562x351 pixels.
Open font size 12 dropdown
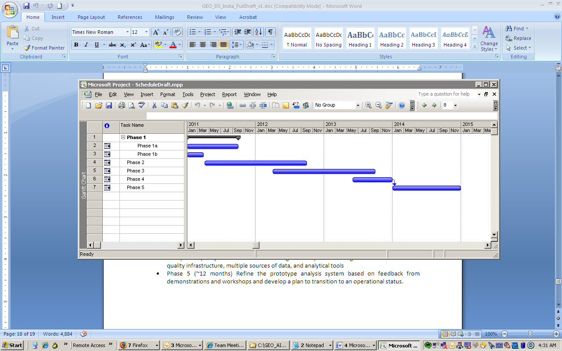(x=147, y=32)
